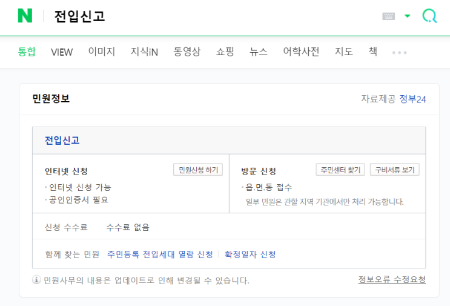Follow the 확정일자 신청 link
Image resolution: width=450 pixels, height=306 pixels.
coord(250,254)
